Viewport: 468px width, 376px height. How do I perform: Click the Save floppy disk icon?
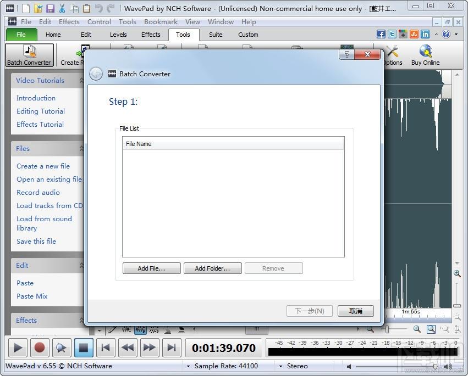click(x=50, y=8)
